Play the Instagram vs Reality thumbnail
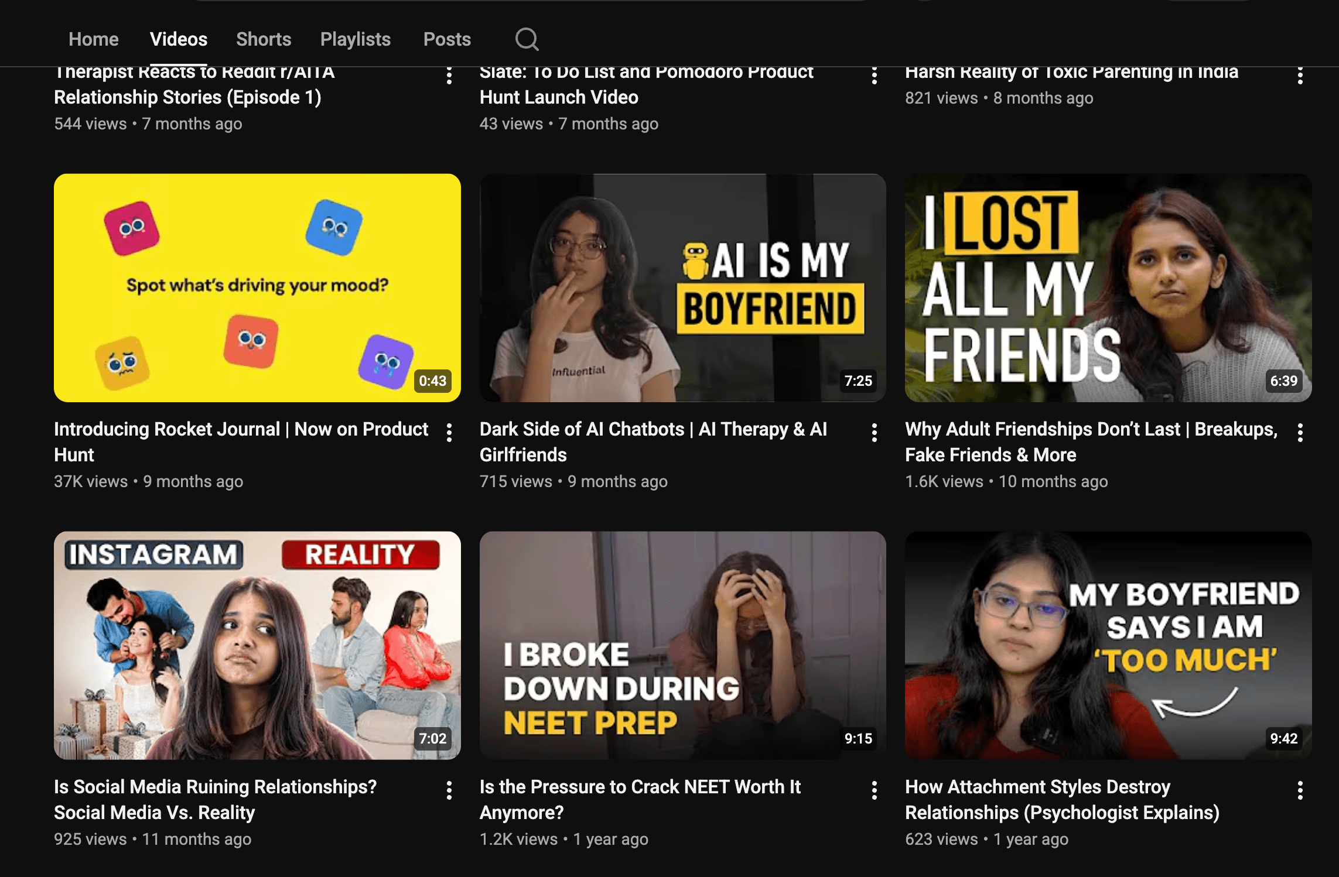The height and width of the screenshot is (877, 1339). [257, 645]
